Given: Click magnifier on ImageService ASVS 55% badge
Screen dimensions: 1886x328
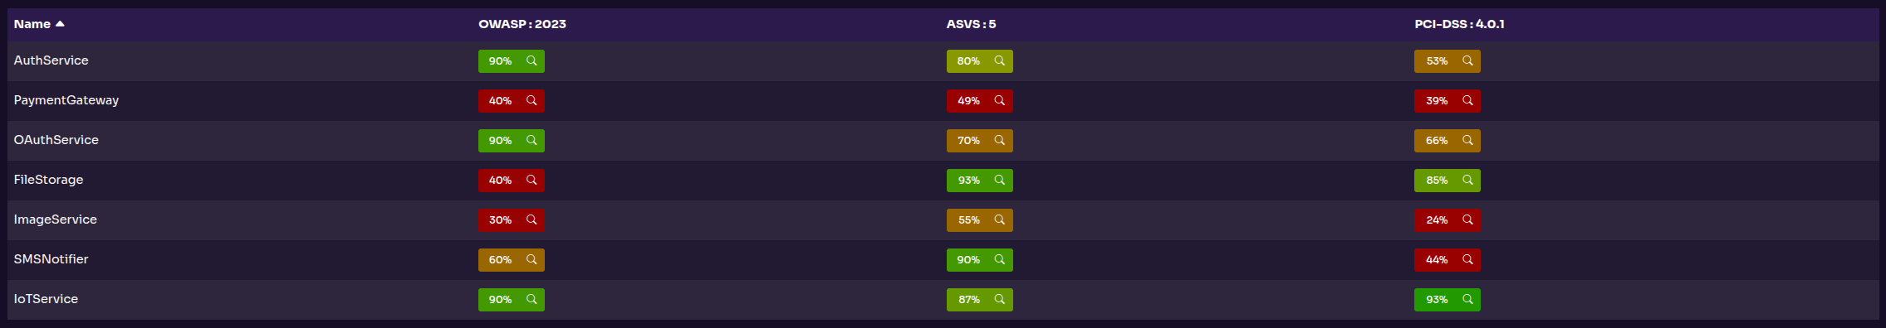Looking at the screenshot, I should 1000,219.
